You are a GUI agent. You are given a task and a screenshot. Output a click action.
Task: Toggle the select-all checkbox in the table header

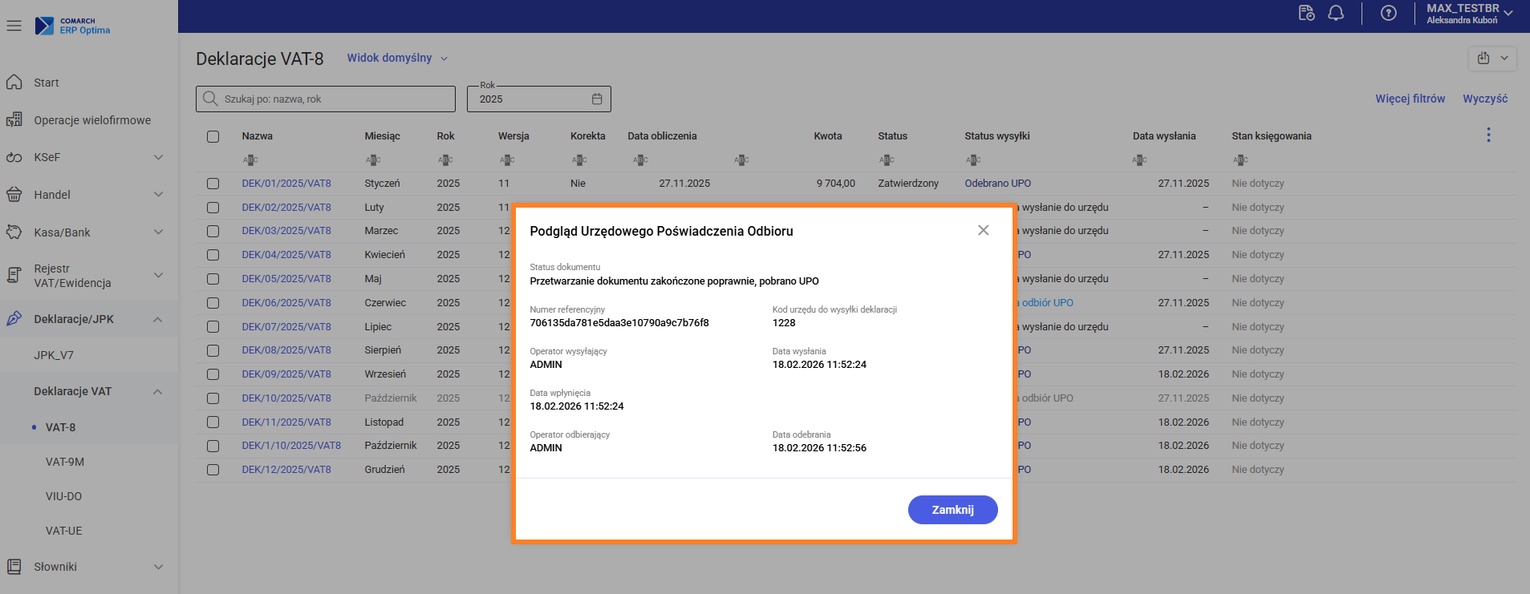tap(213, 136)
